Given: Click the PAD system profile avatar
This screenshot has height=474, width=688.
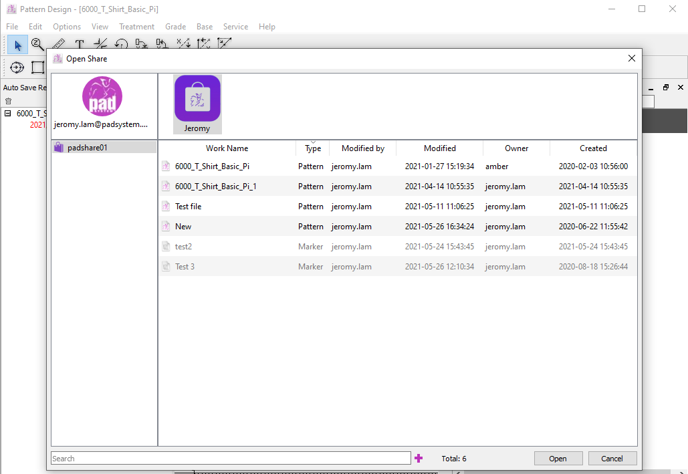Looking at the screenshot, I should tap(102, 96).
